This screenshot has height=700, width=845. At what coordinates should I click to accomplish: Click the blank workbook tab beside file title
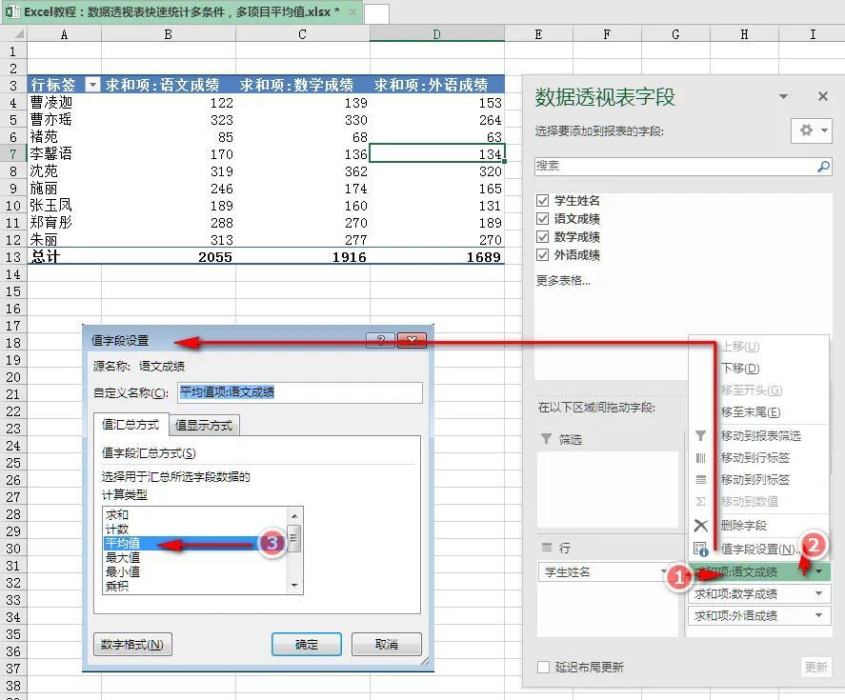376,13
